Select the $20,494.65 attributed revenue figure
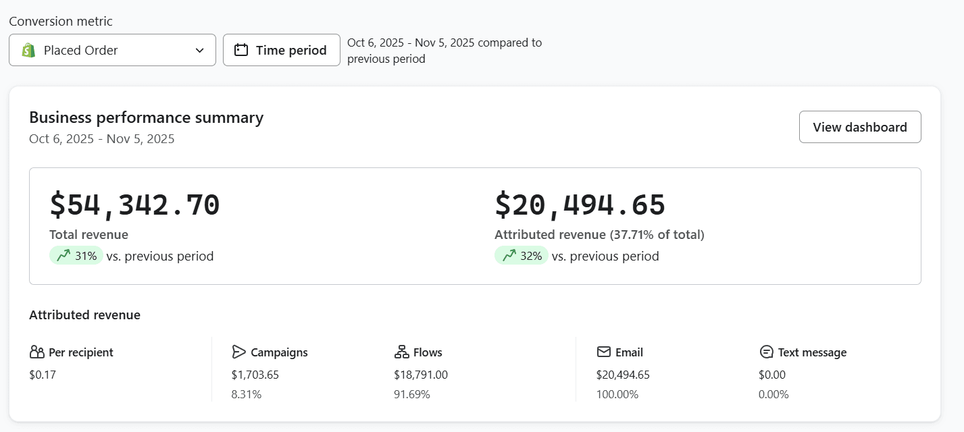 click(580, 205)
